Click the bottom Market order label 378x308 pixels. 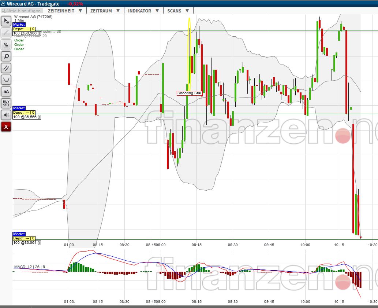point(19,234)
